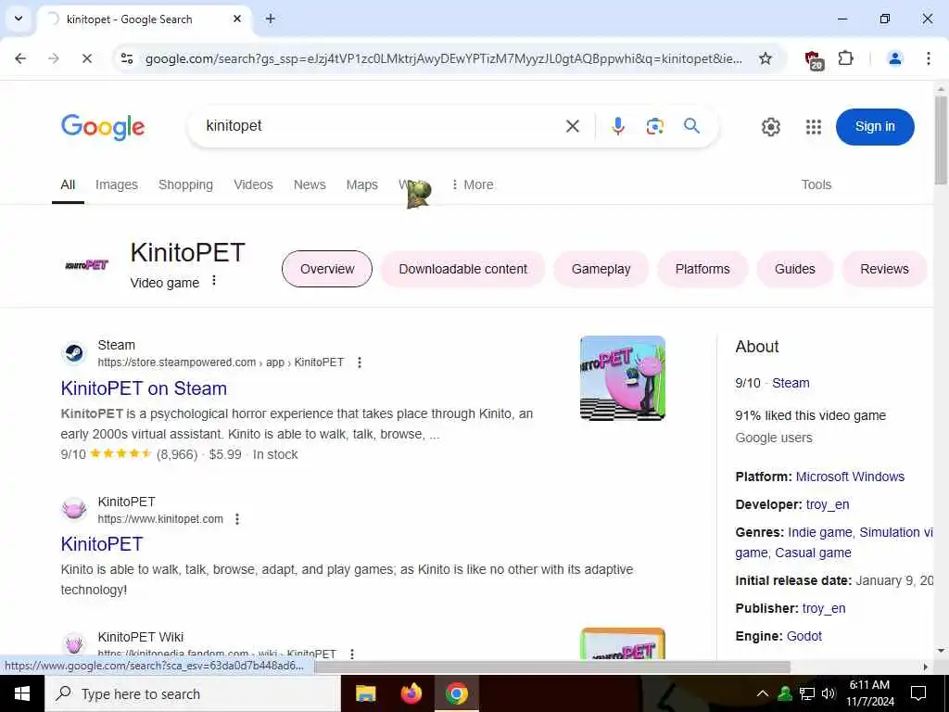Open the Chrome profile avatar
Image resolution: width=949 pixels, height=712 pixels.
(895, 58)
